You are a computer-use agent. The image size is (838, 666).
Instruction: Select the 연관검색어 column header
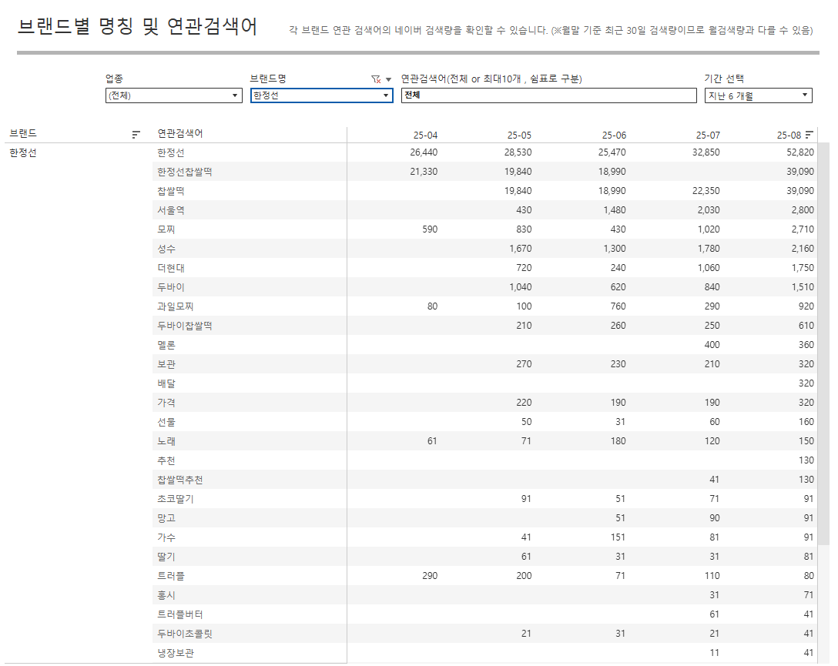coord(180,133)
